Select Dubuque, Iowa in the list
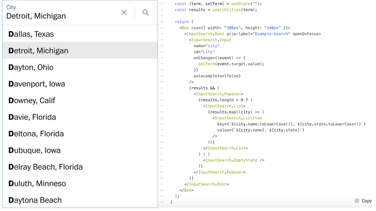This screenshot has width=376, height=211. point(80,150)
